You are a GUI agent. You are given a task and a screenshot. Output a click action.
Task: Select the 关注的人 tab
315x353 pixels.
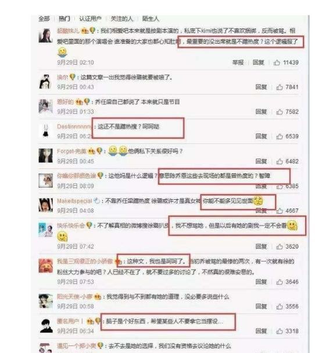point(122,19)
